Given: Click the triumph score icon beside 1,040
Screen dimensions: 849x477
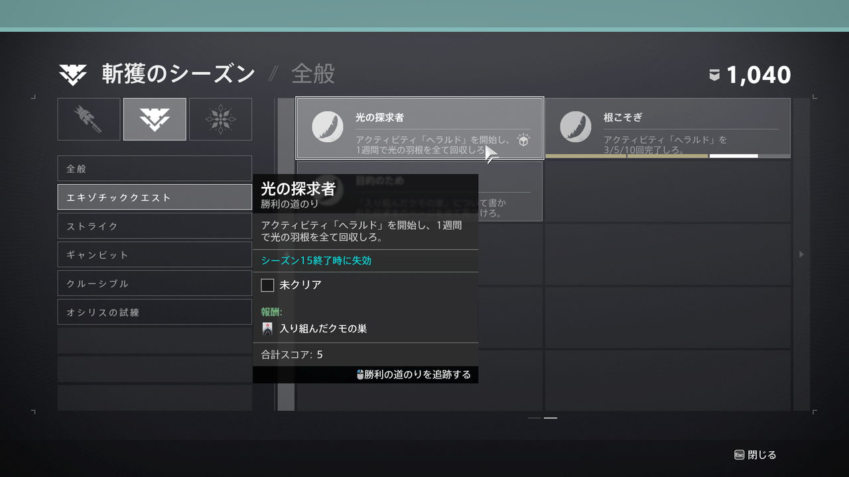Looking at the screenshot, I should (714, 76).
